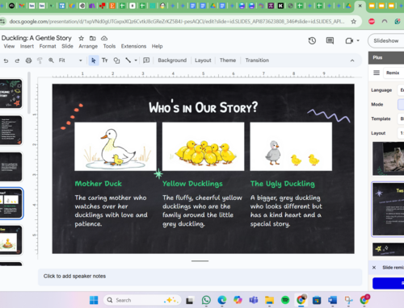Expand the line tool dropdown arrow

coord(136,60)
